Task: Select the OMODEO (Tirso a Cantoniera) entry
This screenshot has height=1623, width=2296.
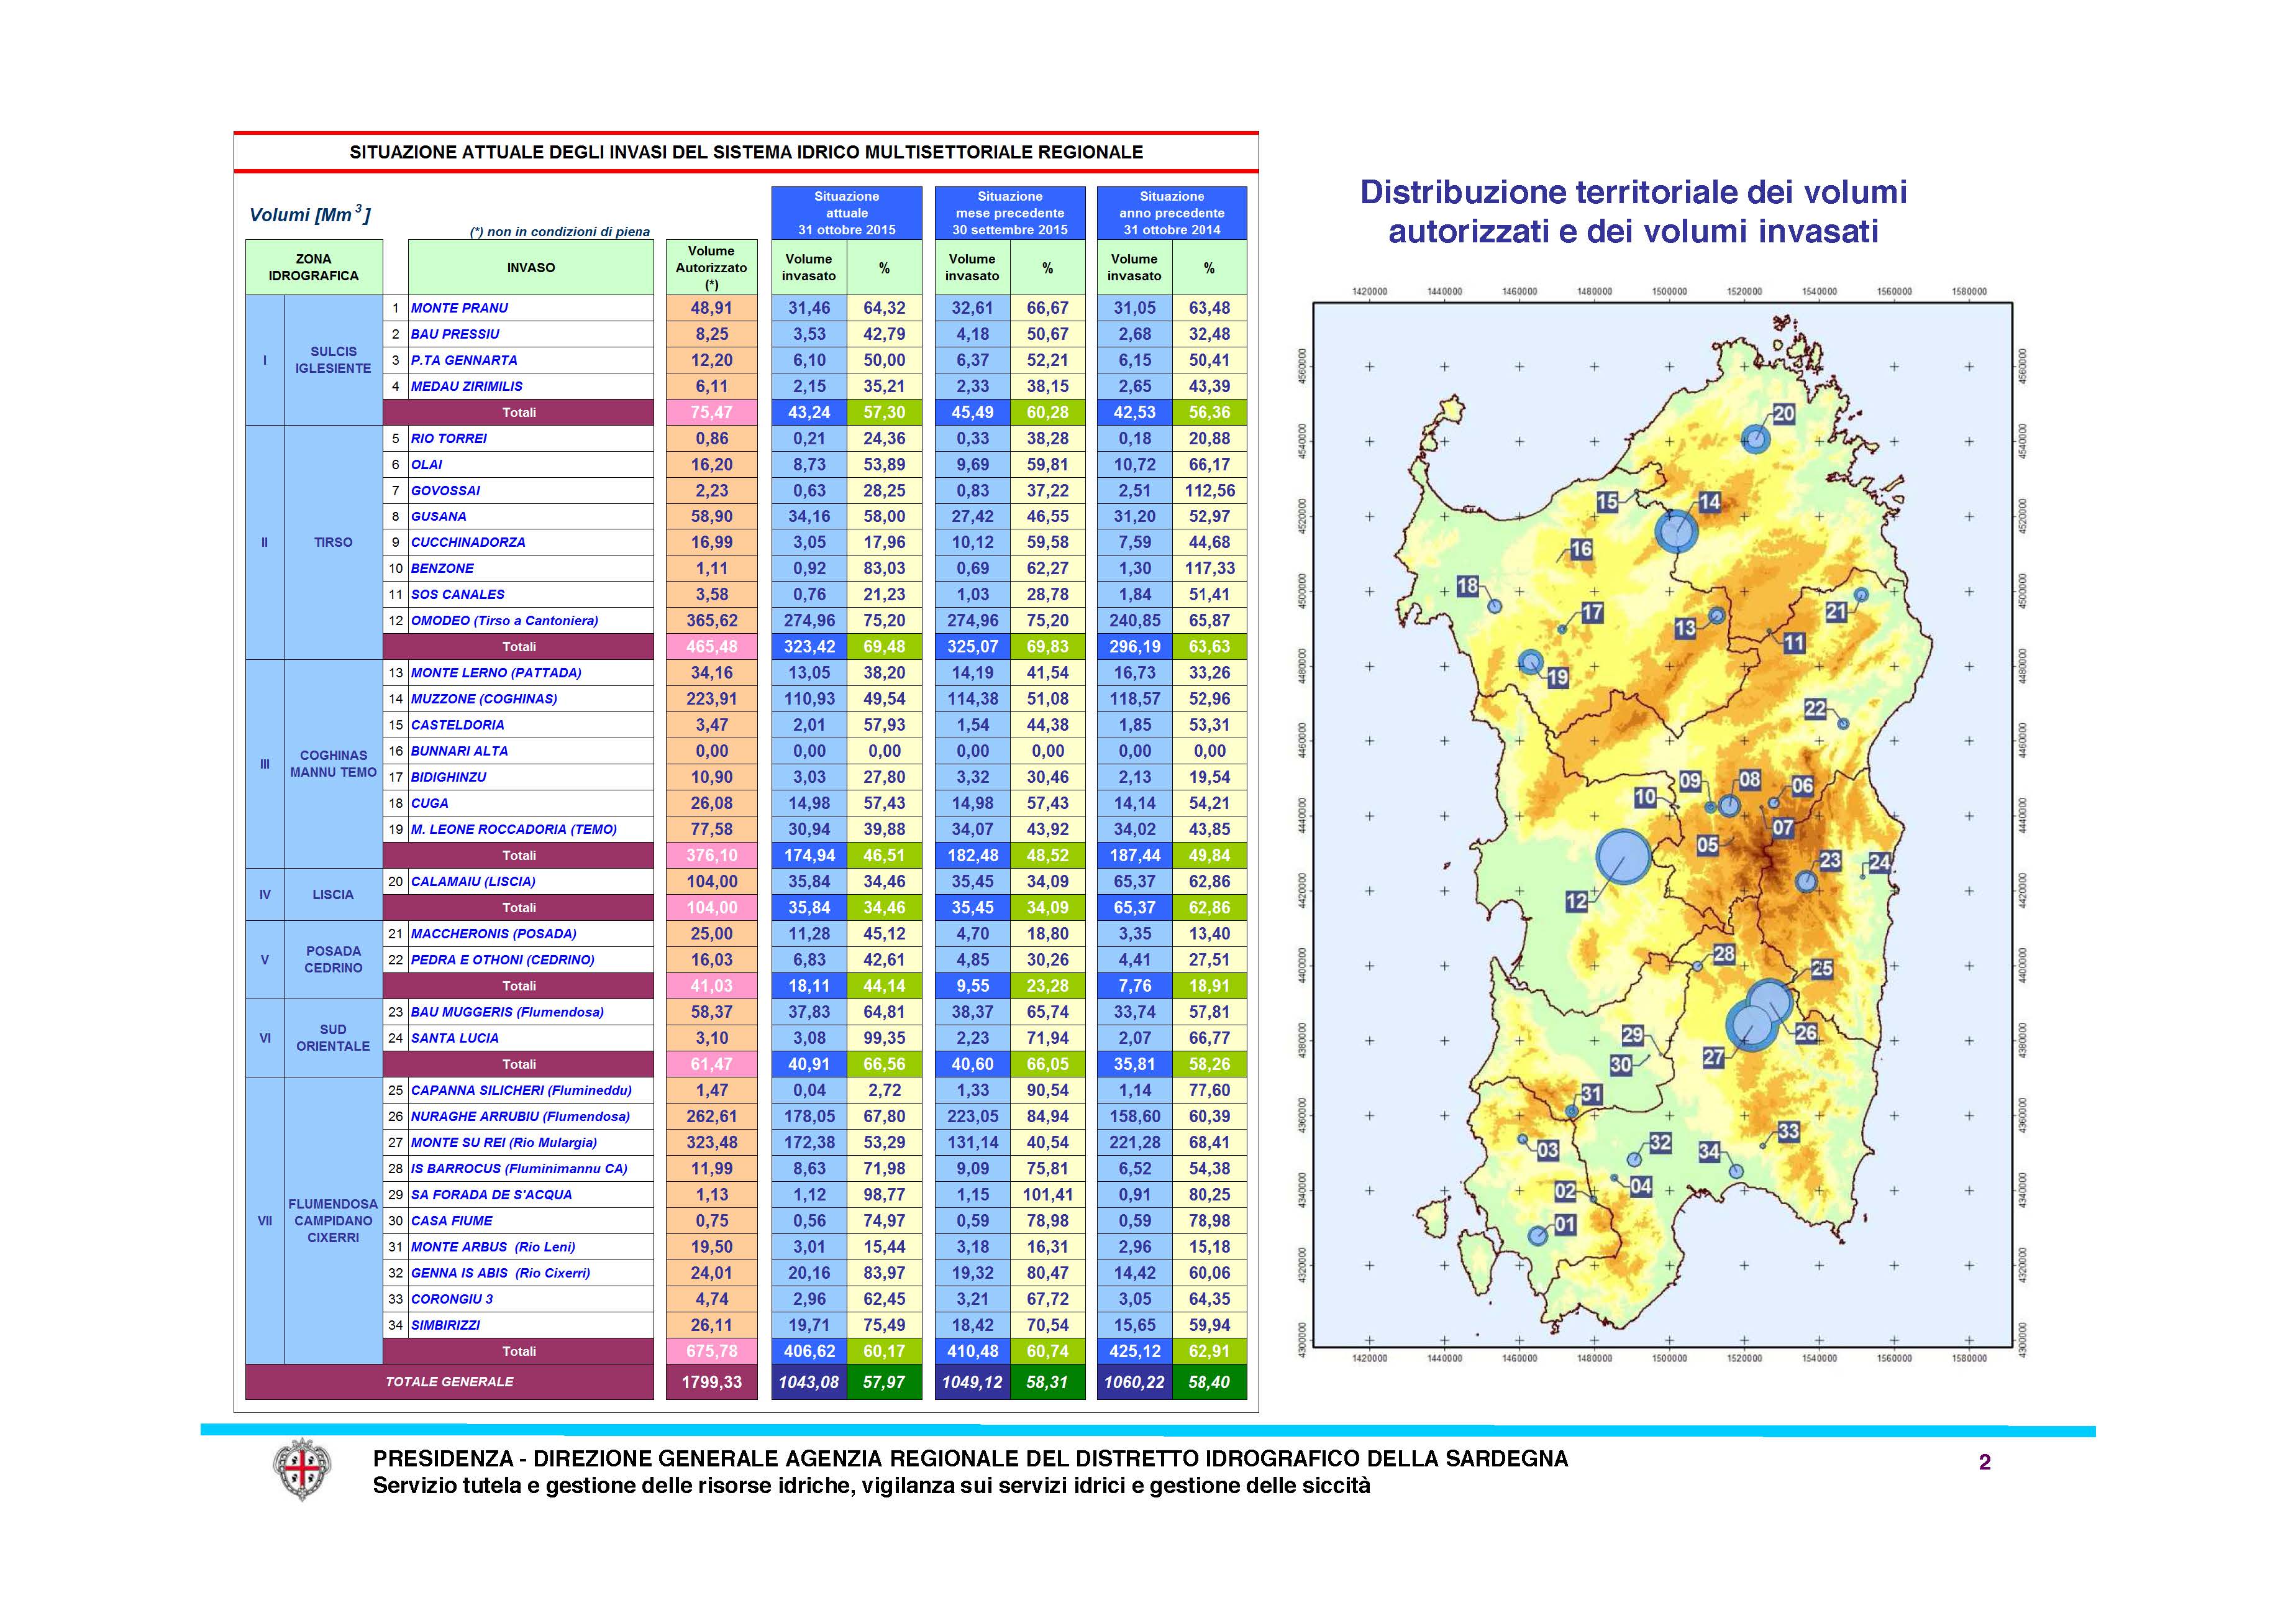Action: click(x=504, y=620)
